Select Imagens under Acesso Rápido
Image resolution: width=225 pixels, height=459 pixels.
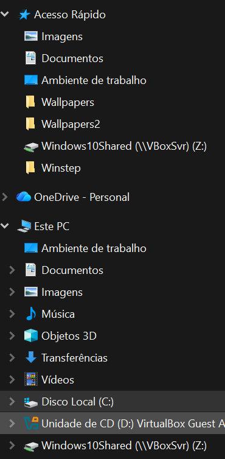coord(62,37)
